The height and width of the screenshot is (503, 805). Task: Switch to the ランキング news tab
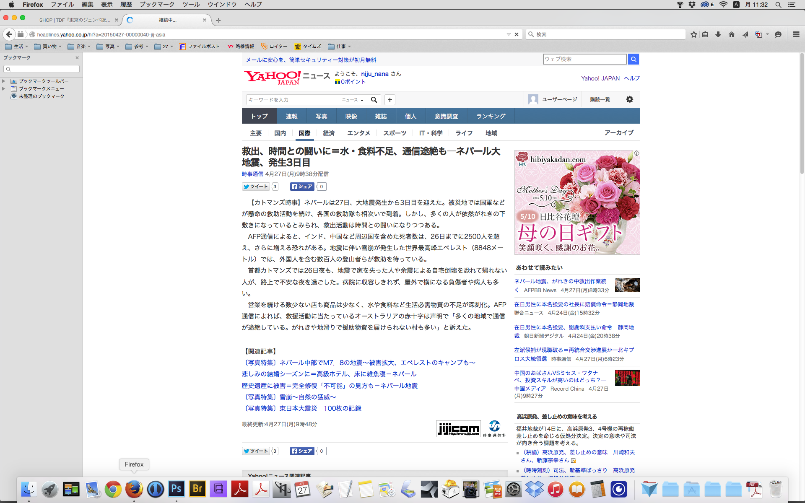tap(491, 116)
